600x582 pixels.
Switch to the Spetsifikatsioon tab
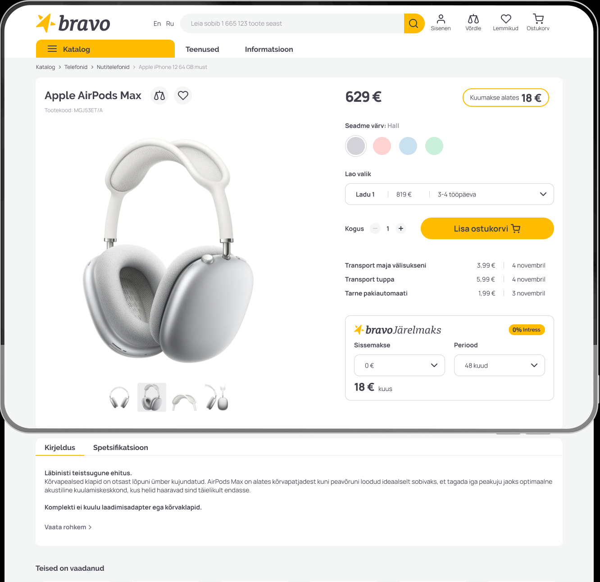click(121, 447)
